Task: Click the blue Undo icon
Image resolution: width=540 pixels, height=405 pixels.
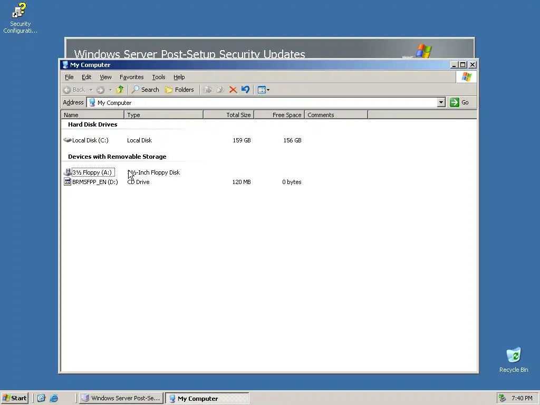Action: coord(245,90)
